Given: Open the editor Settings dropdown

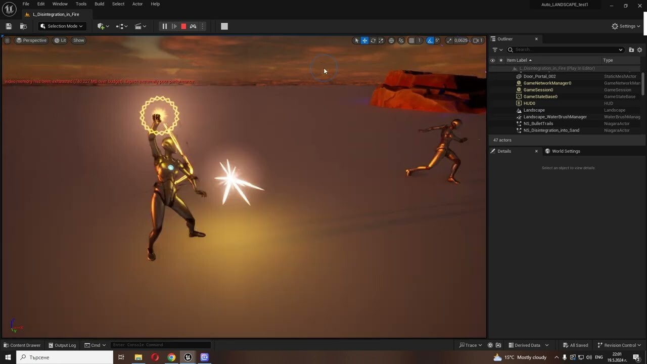Looking at the screenshot, I should [626, 26].
